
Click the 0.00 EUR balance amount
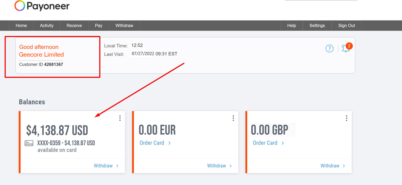pyautogui.click(x=157, y=130)
